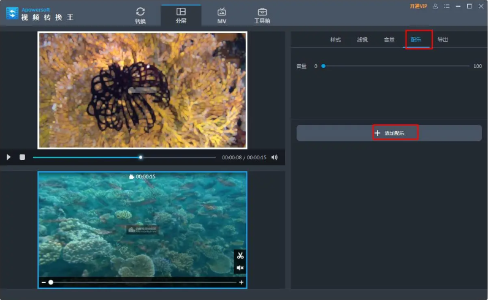Switch to the 导出 (Export) tab
The width and height of the screenshot is (488, 300).
tap(443, 40)
